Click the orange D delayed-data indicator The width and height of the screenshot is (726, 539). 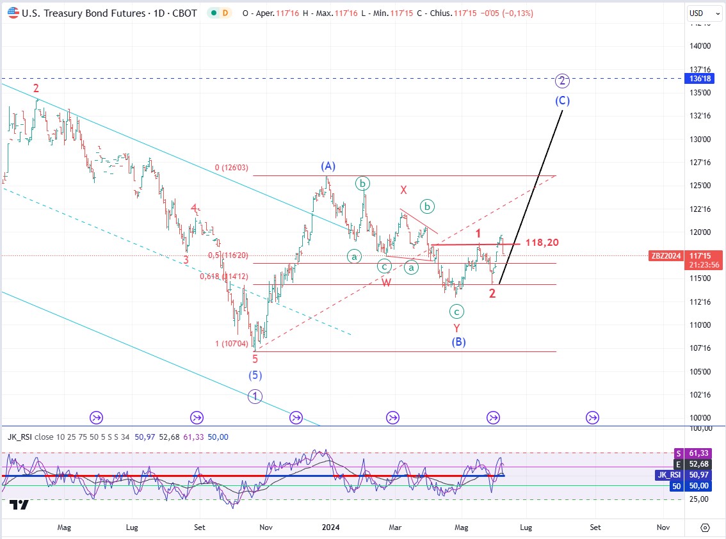click(225, 13)
